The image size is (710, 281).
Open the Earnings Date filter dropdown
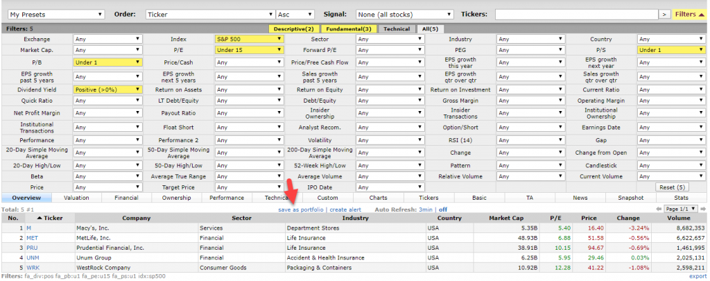(671, 128)
